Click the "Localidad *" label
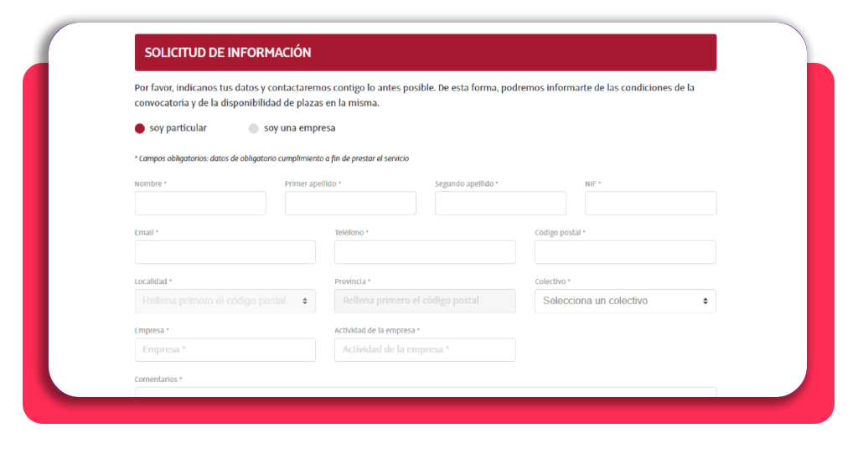The image size is (858, 449). tap(153, 281)
